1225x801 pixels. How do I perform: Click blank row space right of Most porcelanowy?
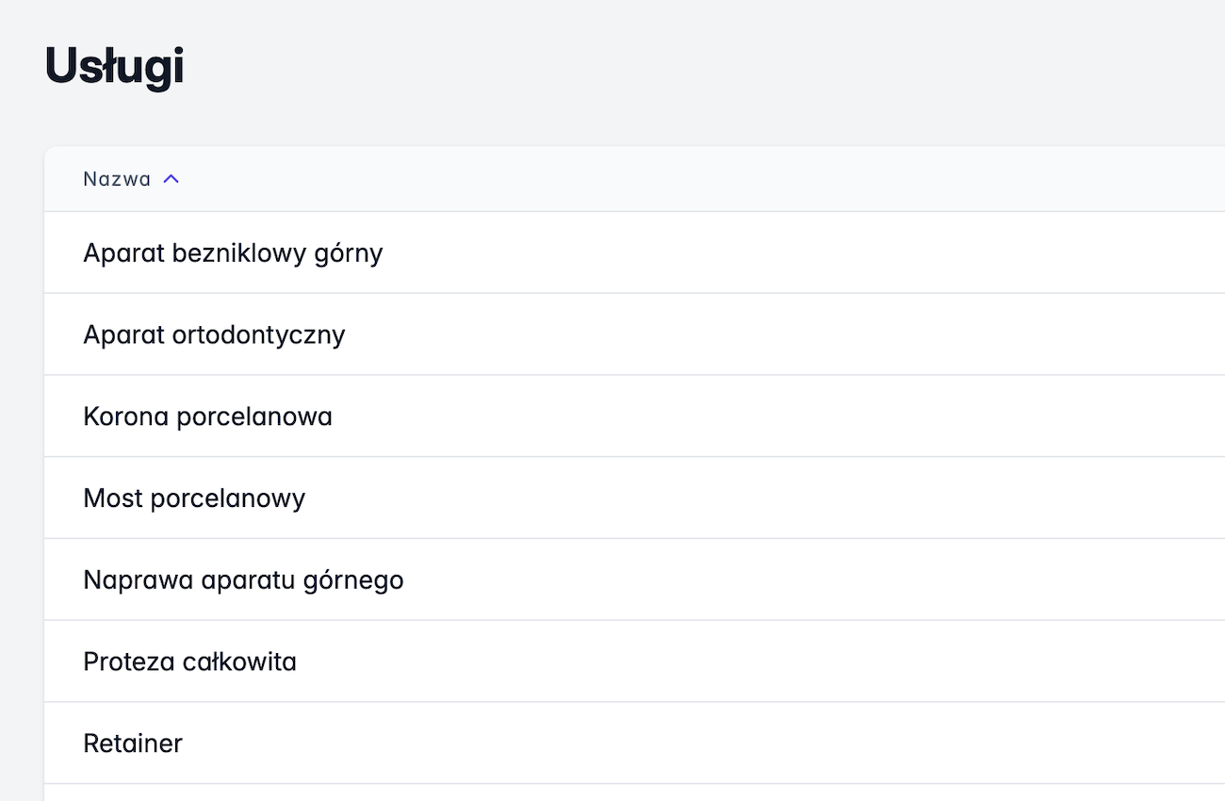(754, 498)
